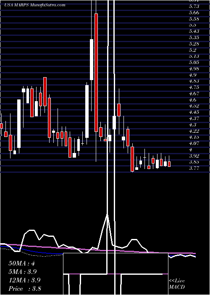The width and height of the screenshot is (210, 295).
Task: Click the Price : 3.8 legend text
Action: point(25,289)
